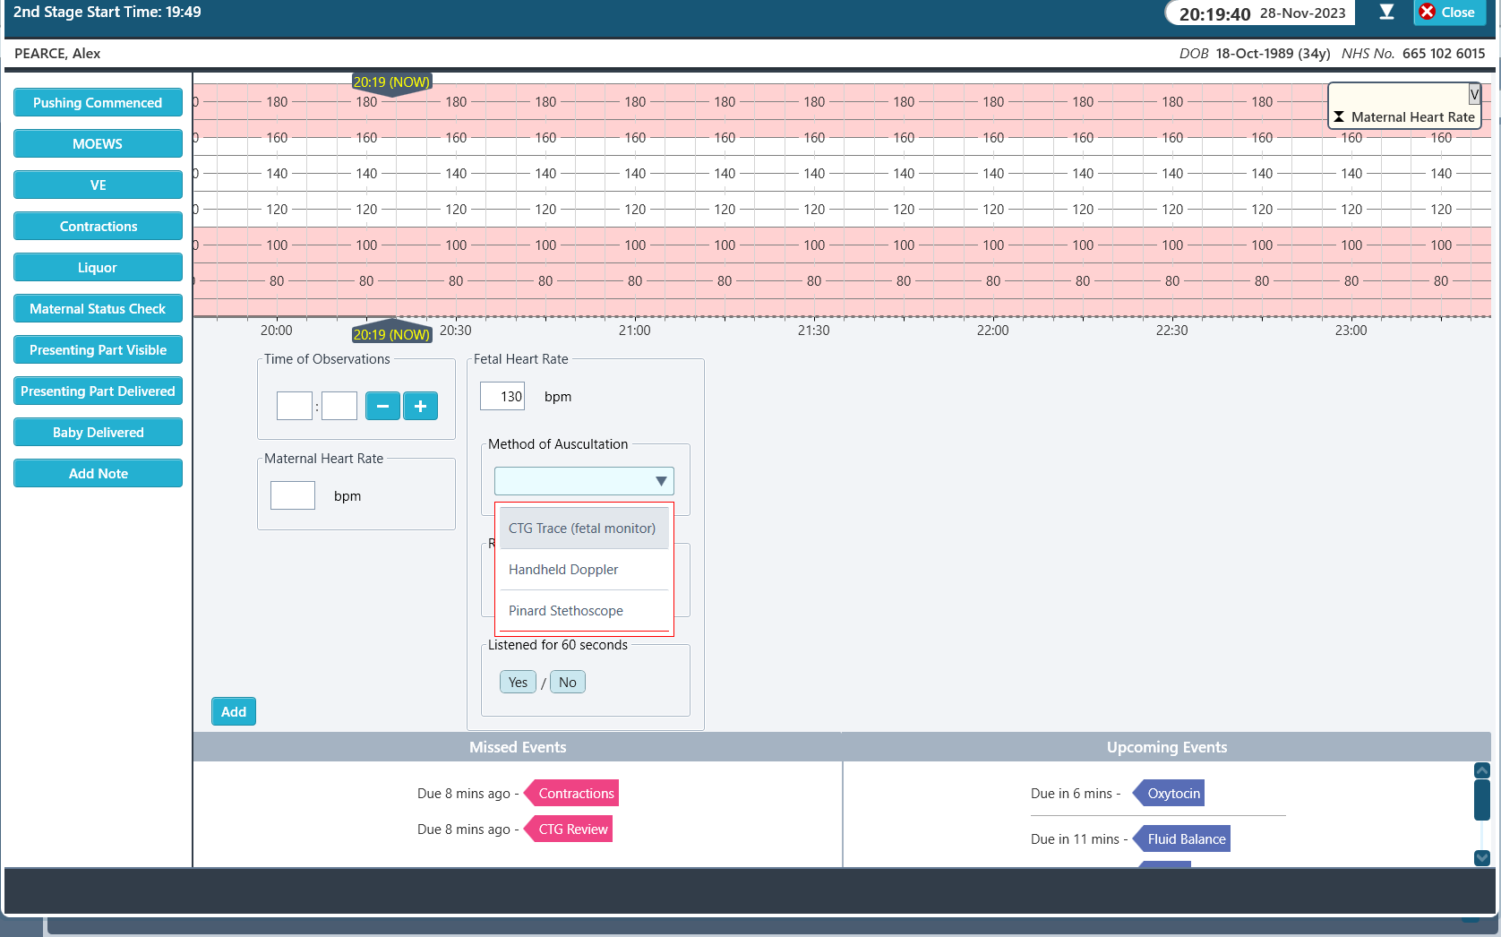The width and height of the screenshot is (1501, 937).
Task: Click the Upcoming Events header
Action: [x=1167, y=747]
